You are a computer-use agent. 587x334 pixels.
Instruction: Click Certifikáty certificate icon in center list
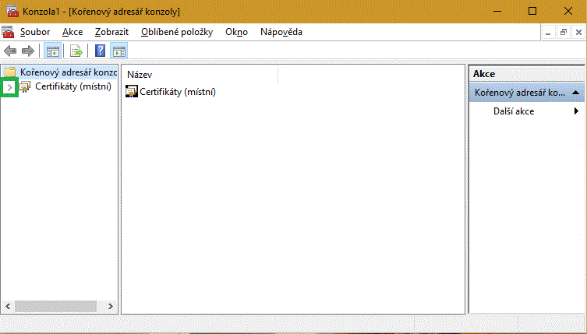point(131,92)
